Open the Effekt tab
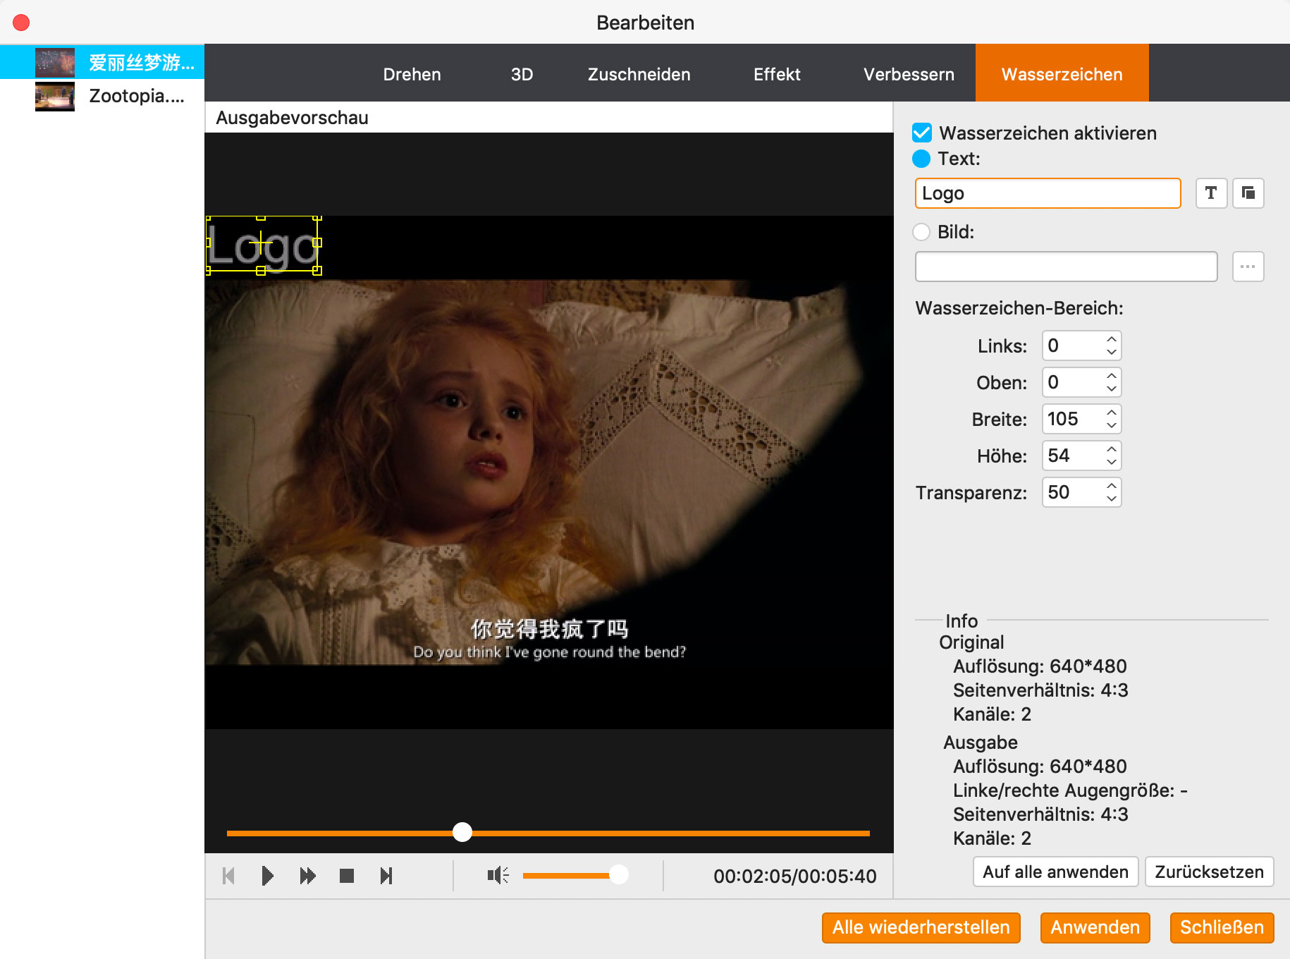The height and width of the screenshot is (959, 1290). pyautogui.click(x=777, y=74)
